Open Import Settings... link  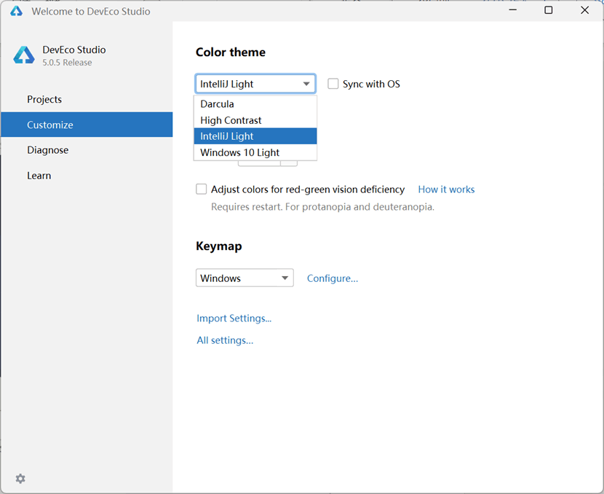pos(234,318)
